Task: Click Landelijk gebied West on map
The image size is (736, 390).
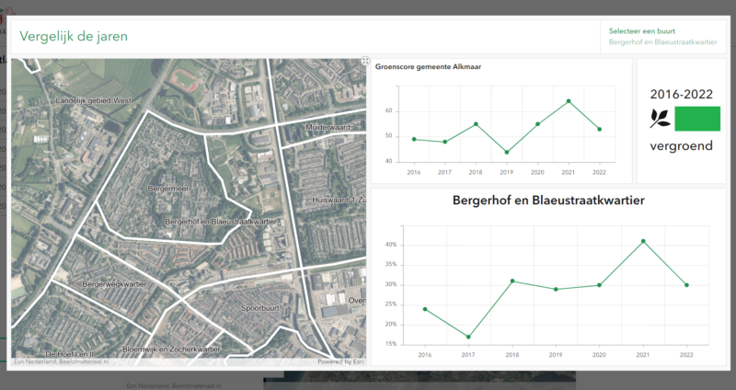Action: (x=94, y=100)
